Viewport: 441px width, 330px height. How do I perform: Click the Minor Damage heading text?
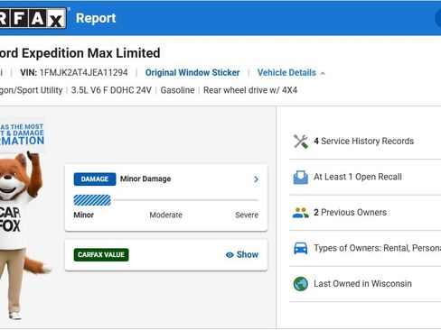[145, 179]
